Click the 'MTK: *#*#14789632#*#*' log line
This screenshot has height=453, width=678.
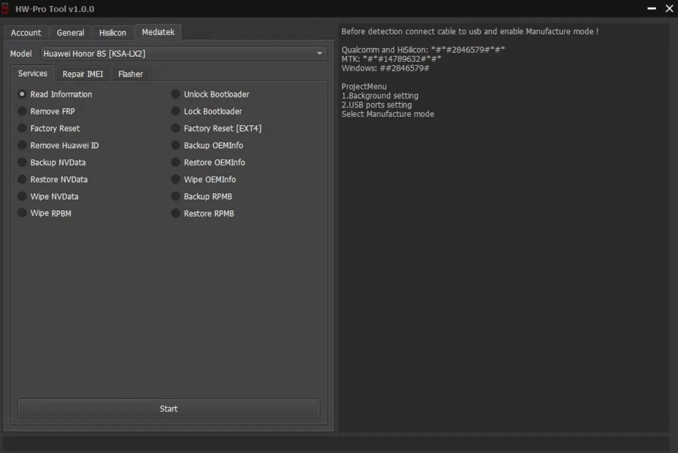[392, 59]
